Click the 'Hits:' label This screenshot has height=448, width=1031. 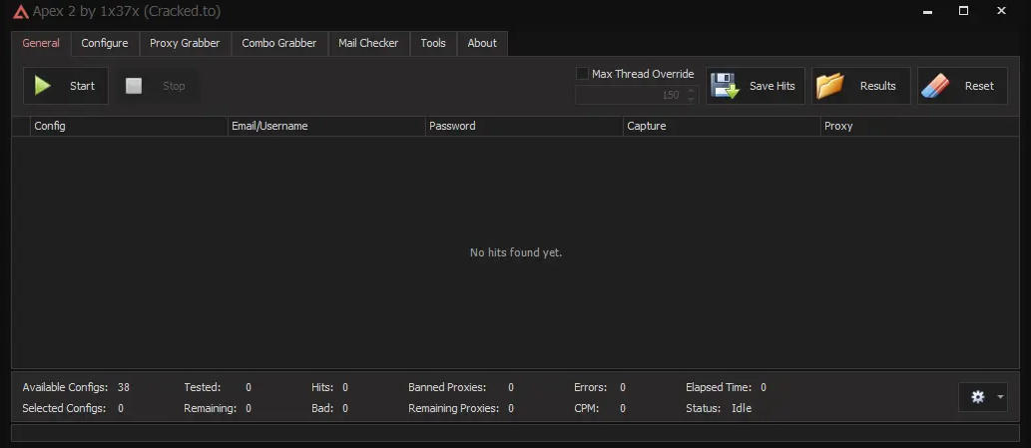322,387
